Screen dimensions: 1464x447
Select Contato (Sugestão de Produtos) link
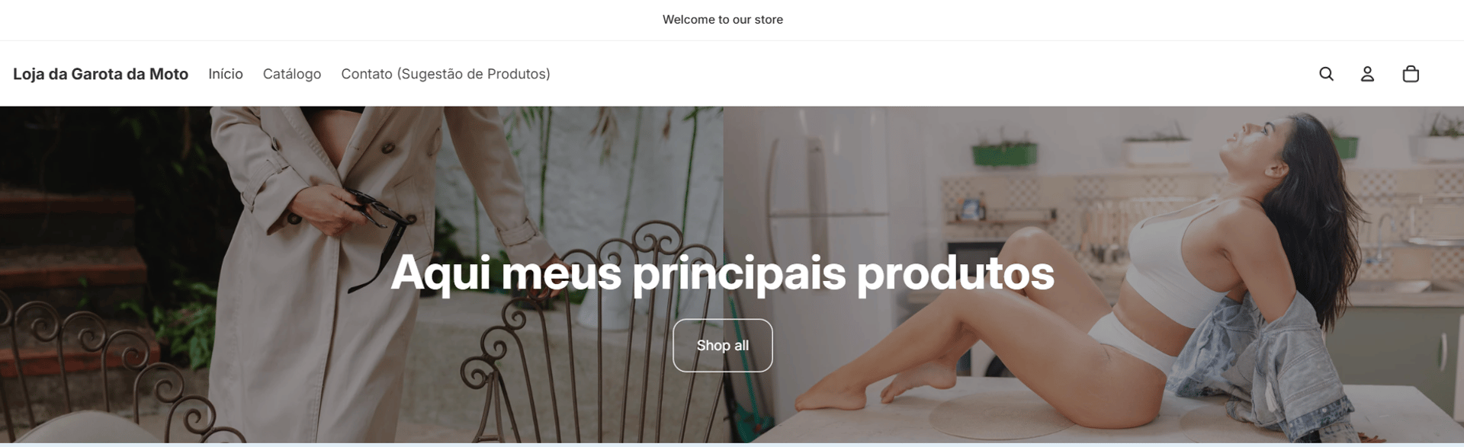[445, 74]
